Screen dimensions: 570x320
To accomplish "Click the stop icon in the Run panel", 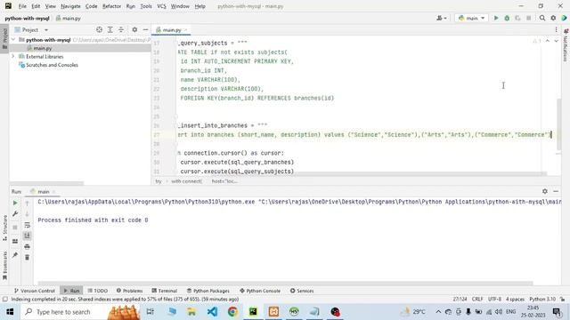I will pos(15,228).
